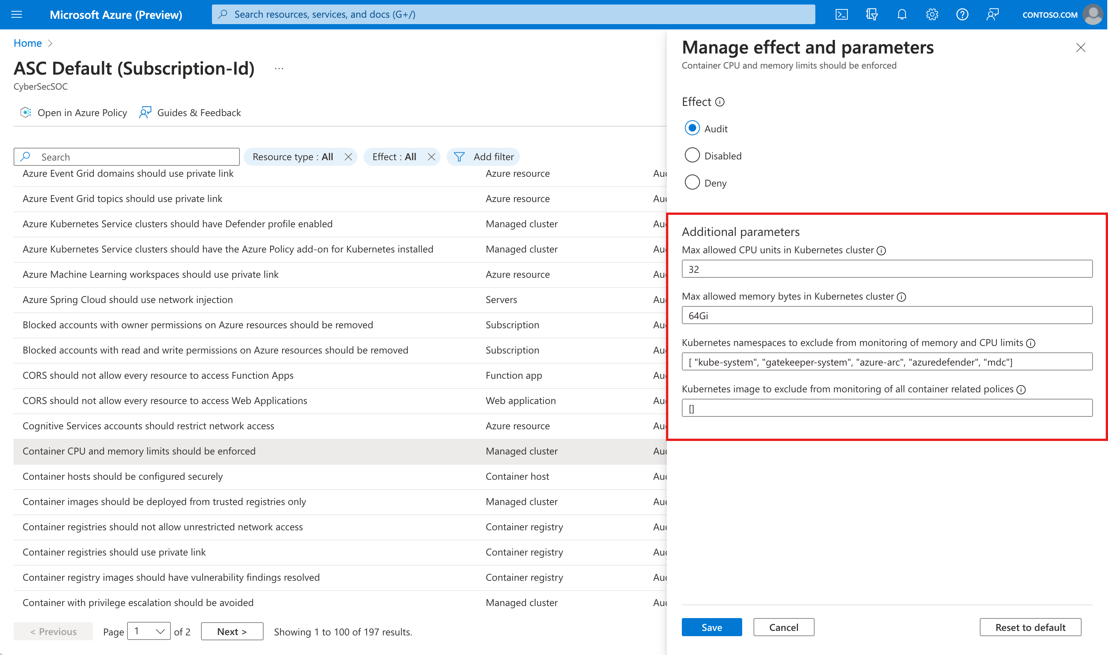
Task: Open the Effect filter chip
Action: click(394, 157)
